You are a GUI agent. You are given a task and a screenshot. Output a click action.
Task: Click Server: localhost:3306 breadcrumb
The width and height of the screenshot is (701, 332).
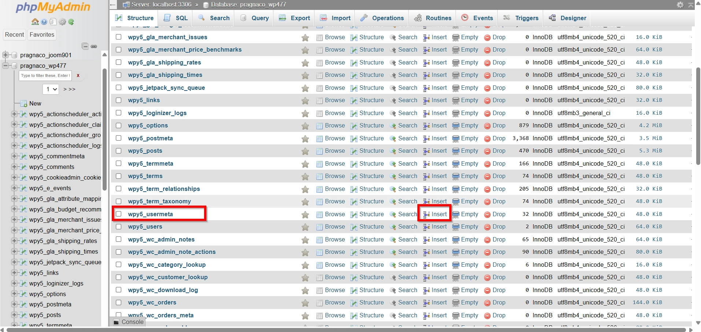tap(161, 5)
